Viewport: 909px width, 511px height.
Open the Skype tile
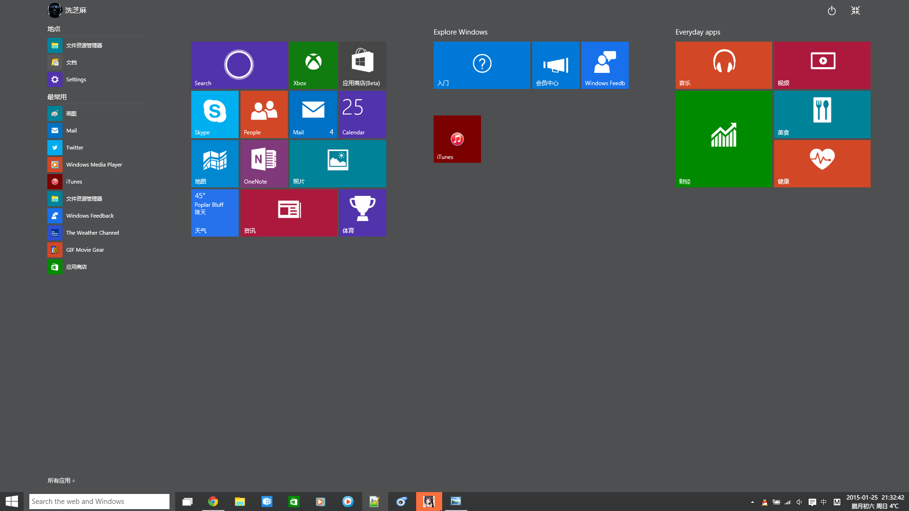(214, 115)
